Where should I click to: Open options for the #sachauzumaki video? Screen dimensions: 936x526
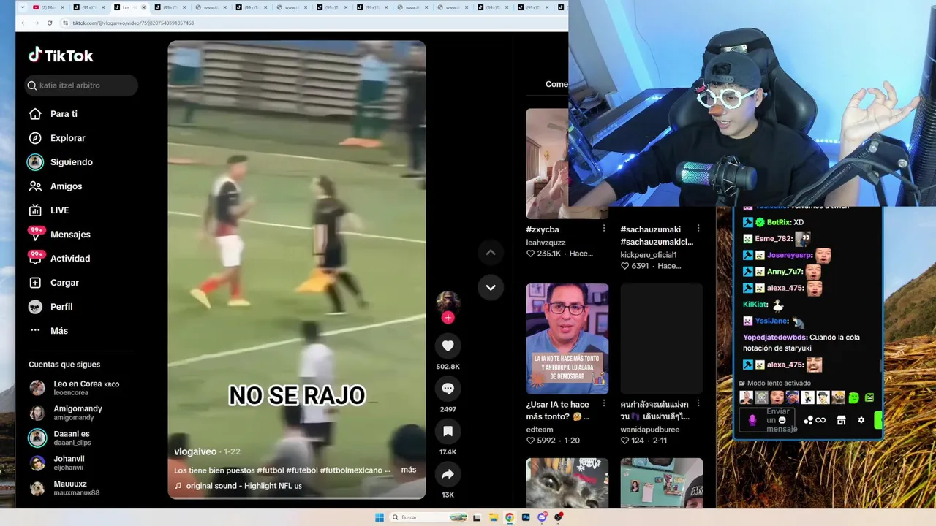coord(698,229)
